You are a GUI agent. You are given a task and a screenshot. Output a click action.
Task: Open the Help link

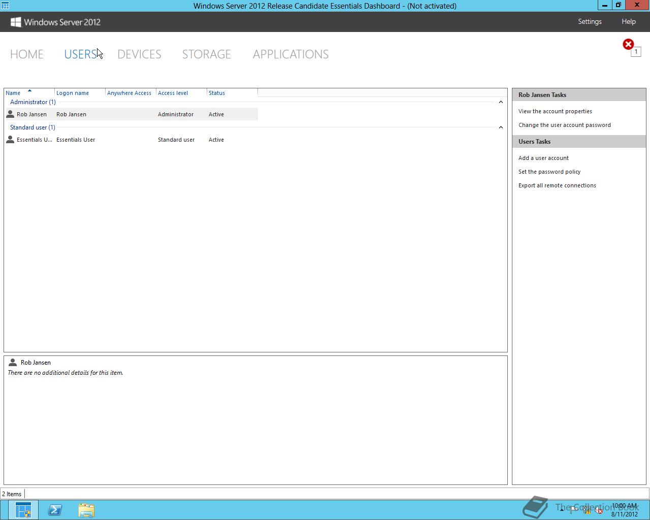tap(629, 21)
